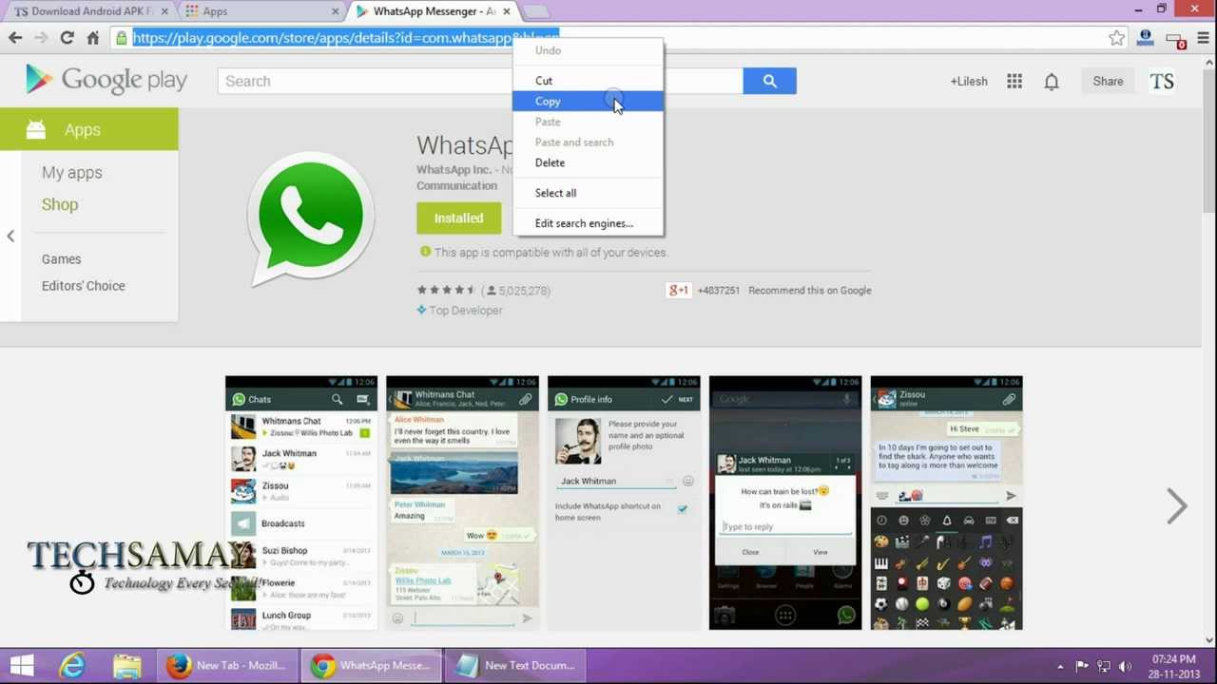Viewport: 1217px width, 684px height.
Task: Click the blue search magnifier button
Action: pos(770,81)
